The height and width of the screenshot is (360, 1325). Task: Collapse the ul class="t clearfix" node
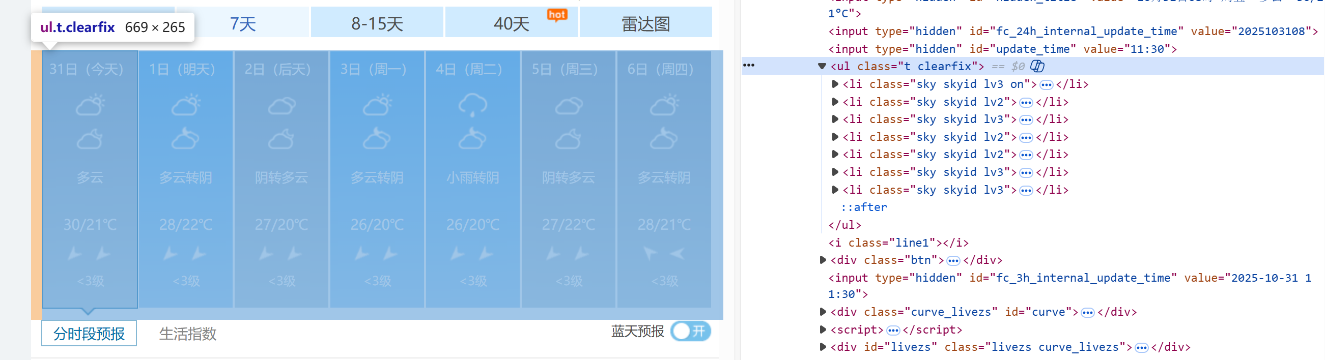[822, 66]
